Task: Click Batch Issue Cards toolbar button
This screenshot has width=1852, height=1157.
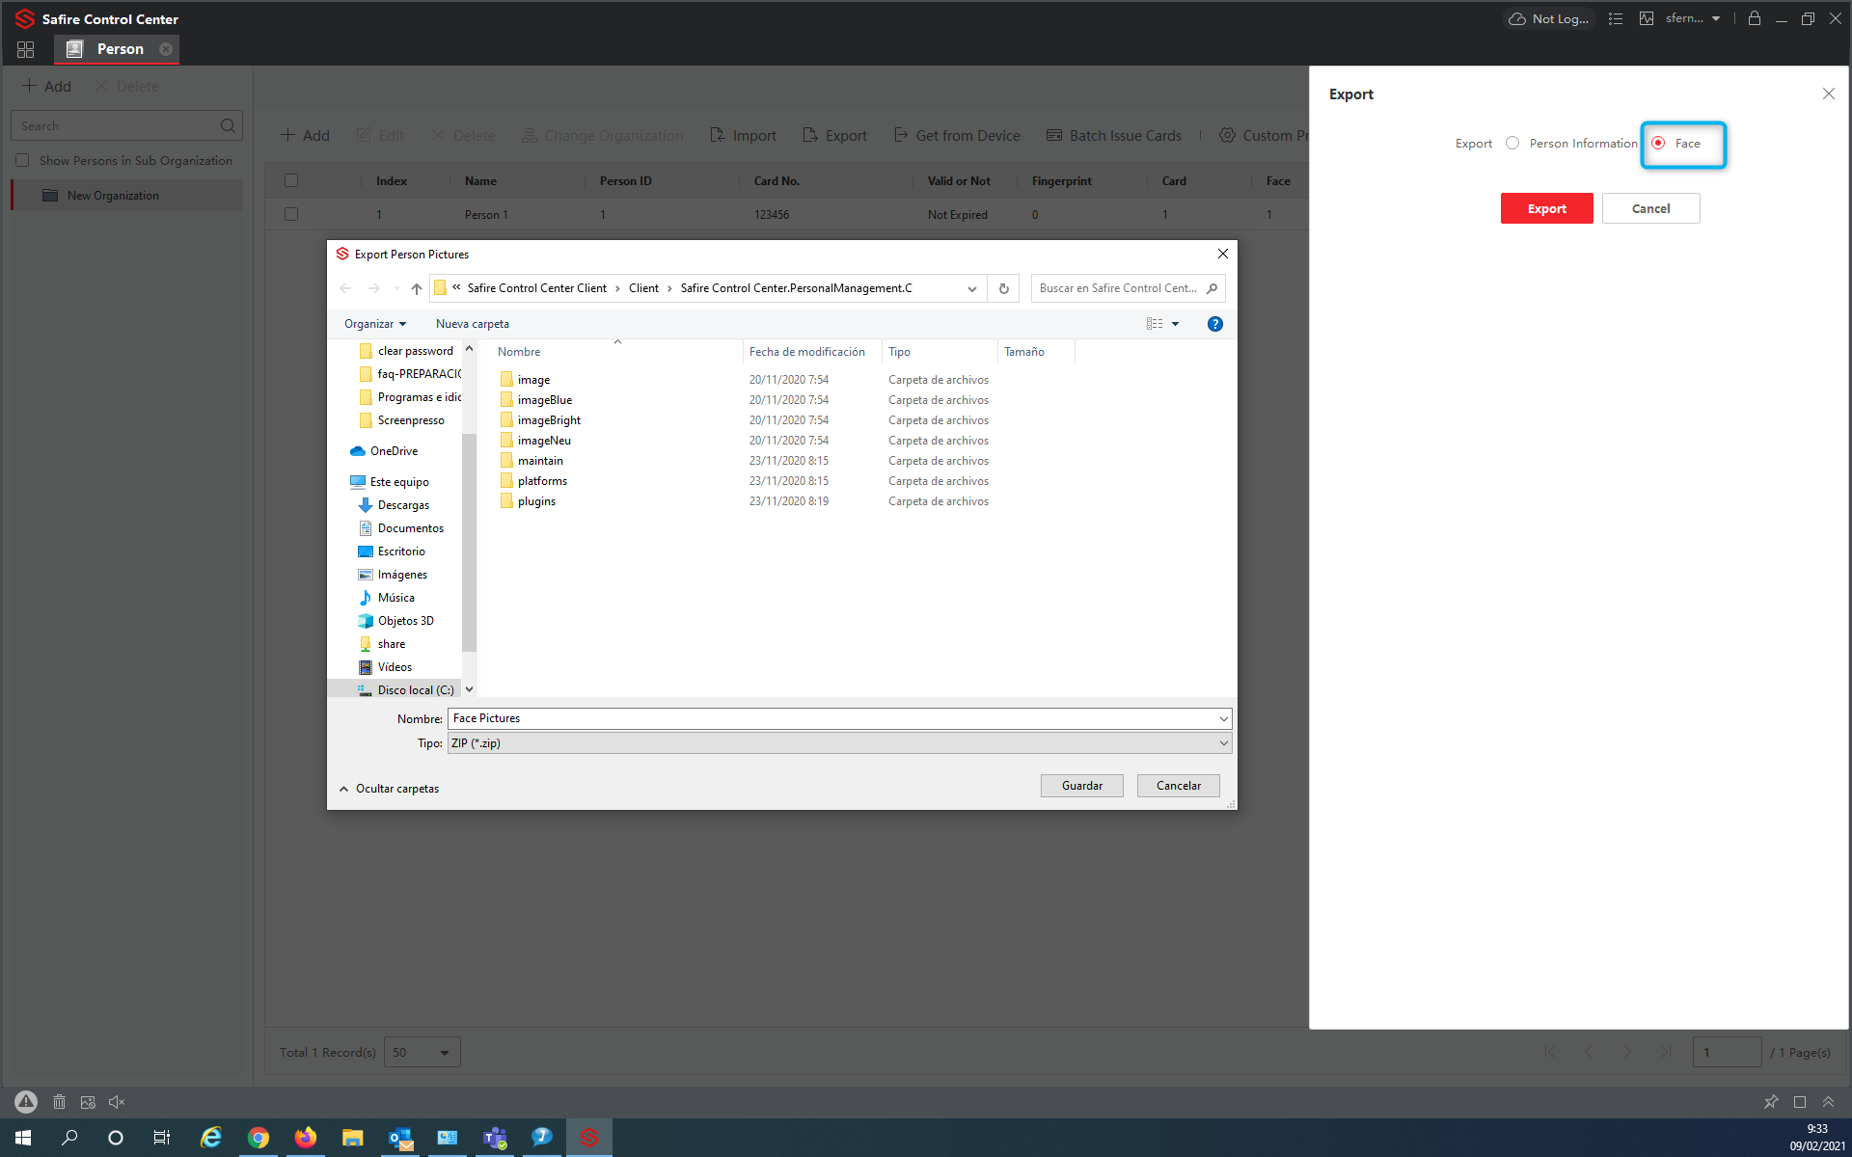Action: pos(1113,136)
